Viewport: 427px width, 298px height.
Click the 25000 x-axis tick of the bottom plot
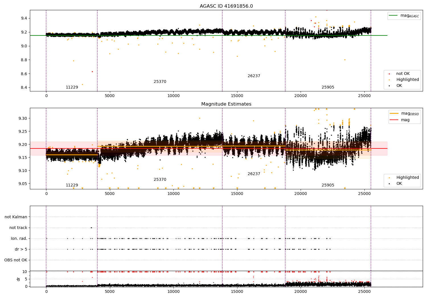[364, 291]
